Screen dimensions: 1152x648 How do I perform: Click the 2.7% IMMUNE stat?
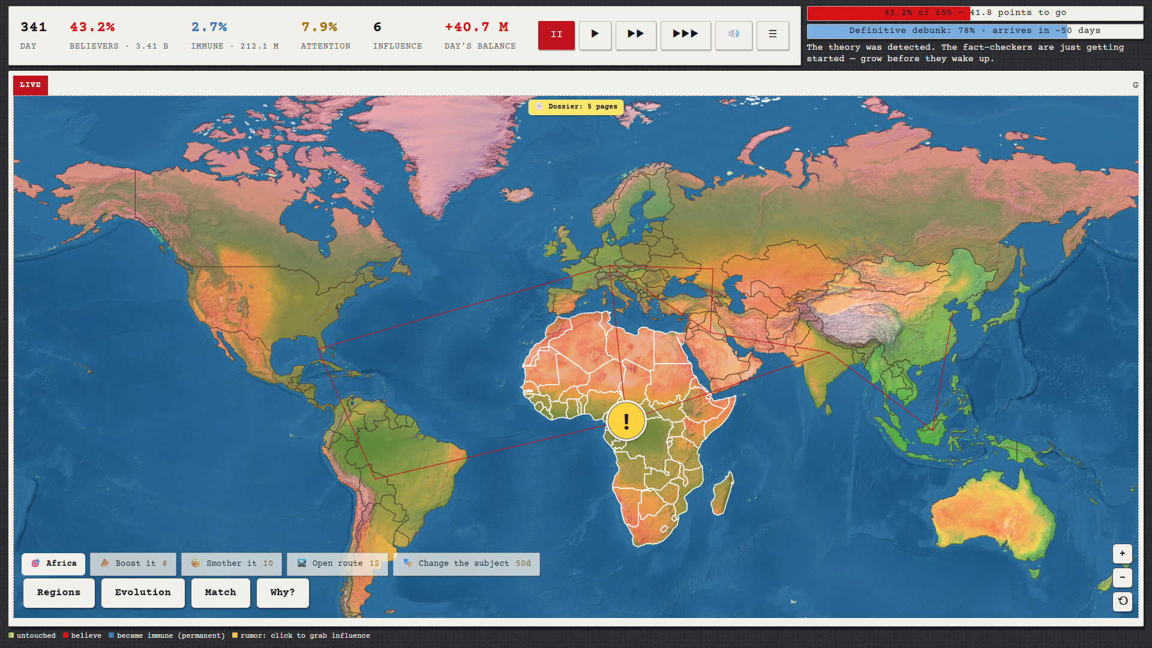[x=235, y=35]
